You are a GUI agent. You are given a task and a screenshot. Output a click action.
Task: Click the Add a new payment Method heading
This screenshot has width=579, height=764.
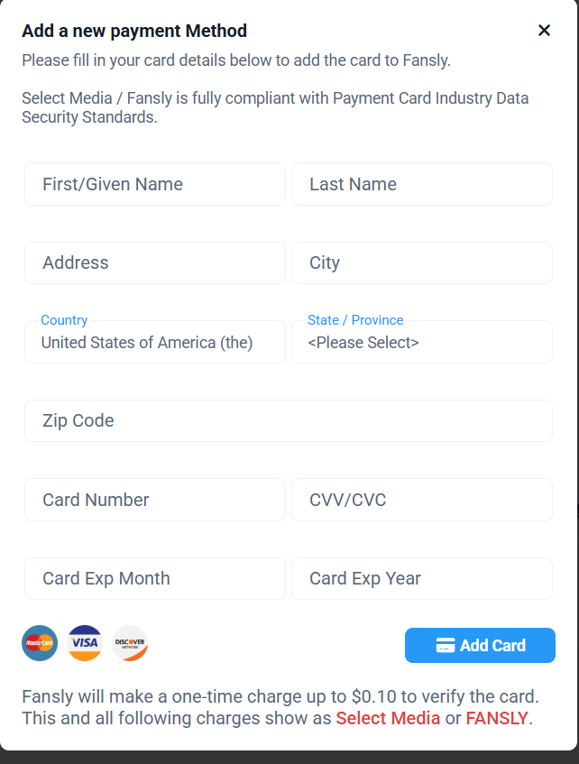134,31
